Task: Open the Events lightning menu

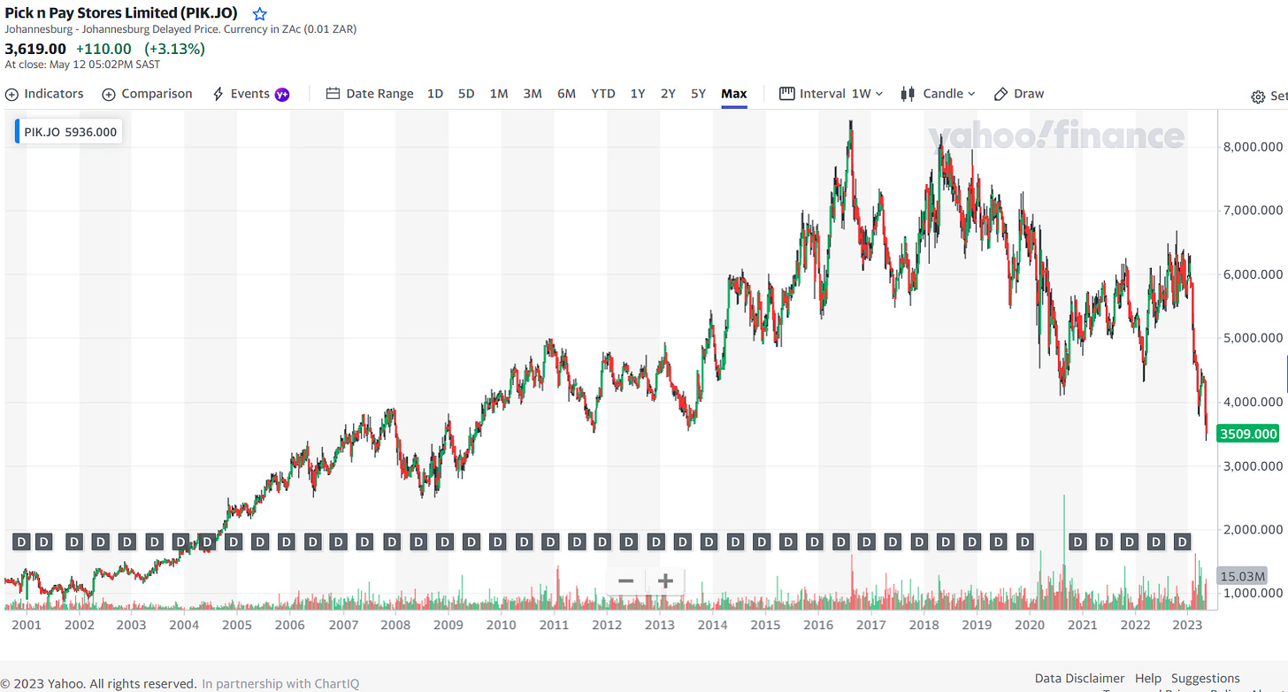Action: pyautogui.click(x=250, y=94)
